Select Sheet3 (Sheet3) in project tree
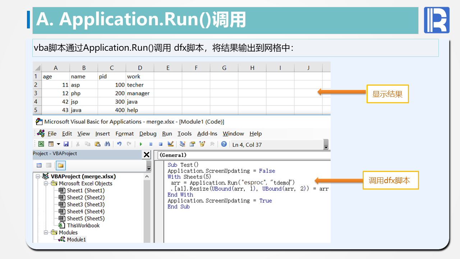This screenshot has width=460, height=259. coord(86,204)
